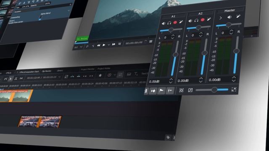Image resolution: width=269 pixels, height=151 pixels.
Task: Expand the Master channel arrow
Action: (221, 18)
